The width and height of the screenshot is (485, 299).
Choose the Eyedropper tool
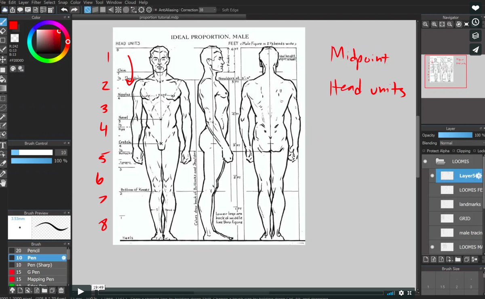coord(3,174)
